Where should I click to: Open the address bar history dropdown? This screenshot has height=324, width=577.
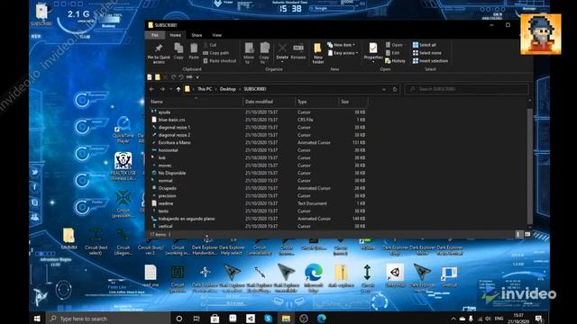coord(384,89)
